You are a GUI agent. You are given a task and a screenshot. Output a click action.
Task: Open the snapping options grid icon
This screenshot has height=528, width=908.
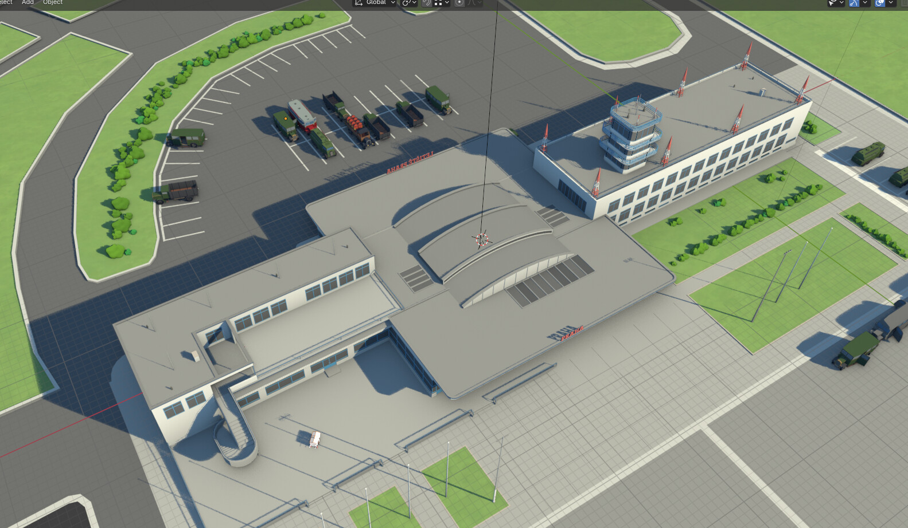coord(441,2)
